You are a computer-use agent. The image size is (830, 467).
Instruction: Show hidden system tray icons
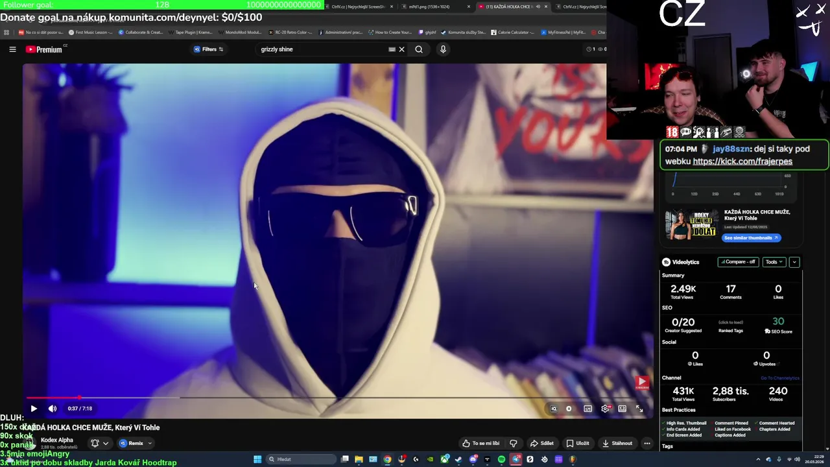tap(758, 459)
